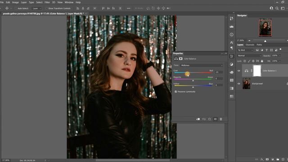288x162 pixels.
Task: Click view previous state icon
Action: [204, 119]
